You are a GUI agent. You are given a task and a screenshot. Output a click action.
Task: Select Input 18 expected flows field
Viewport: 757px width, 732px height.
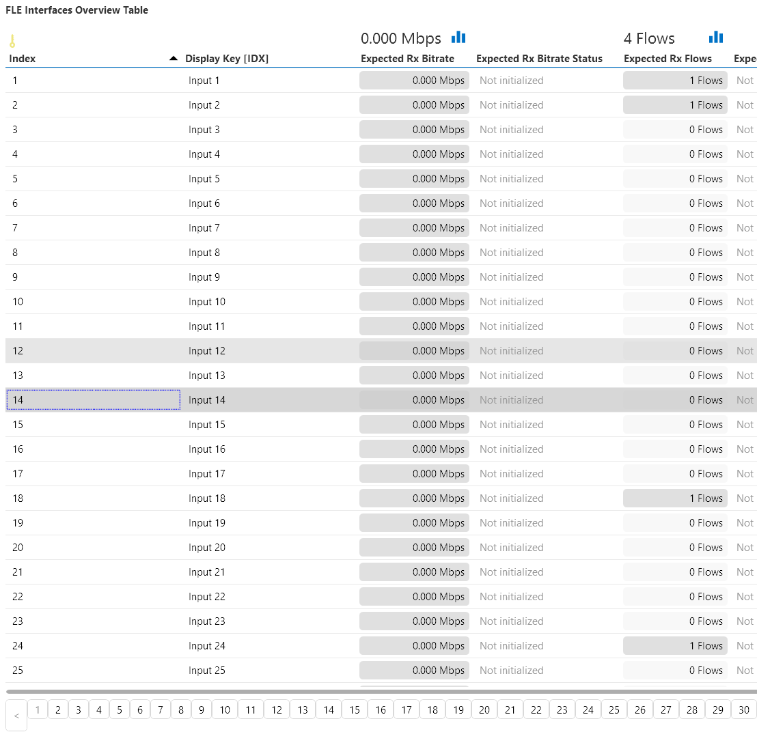[x=674, y=498]
